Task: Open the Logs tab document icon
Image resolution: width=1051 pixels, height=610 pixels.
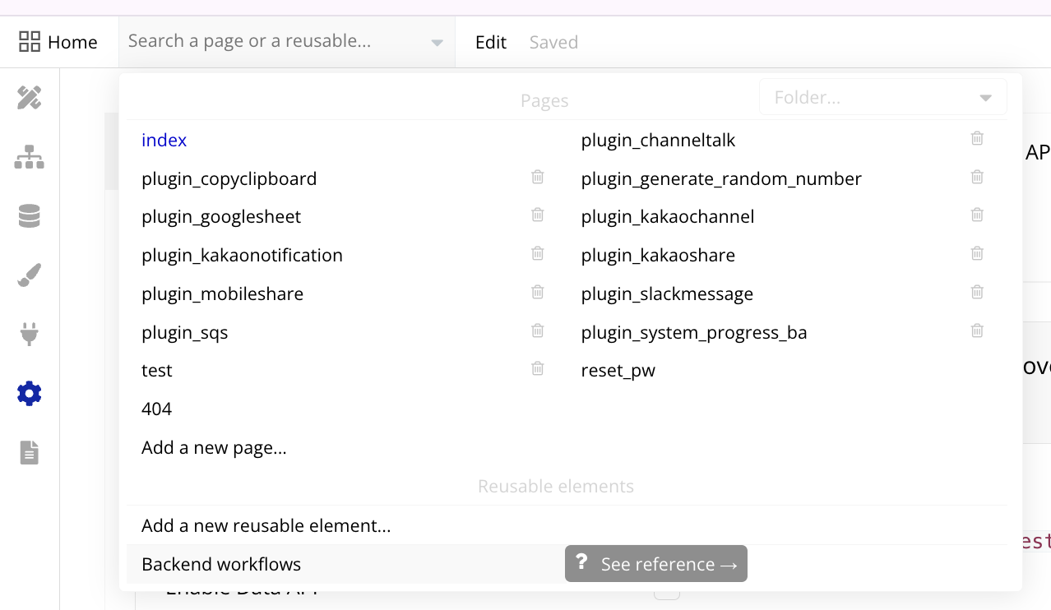Action: [30, 453]
